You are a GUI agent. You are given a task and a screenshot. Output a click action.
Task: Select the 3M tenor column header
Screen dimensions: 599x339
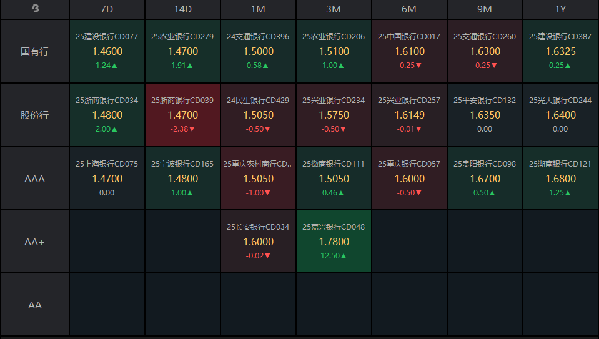pos(334,9)
